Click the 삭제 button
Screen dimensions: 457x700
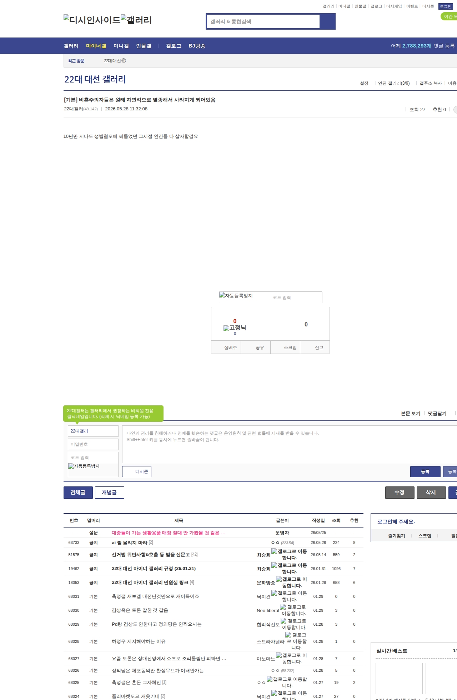tap(431, 492)
